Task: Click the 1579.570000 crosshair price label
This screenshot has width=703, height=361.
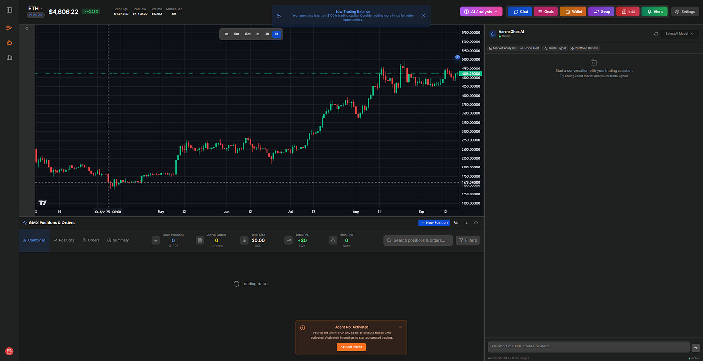Action: coord(471,183)
